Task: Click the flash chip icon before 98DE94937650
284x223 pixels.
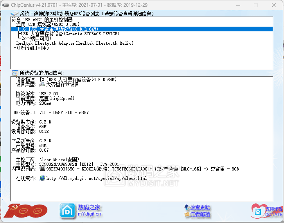Action: click(42, 169)
